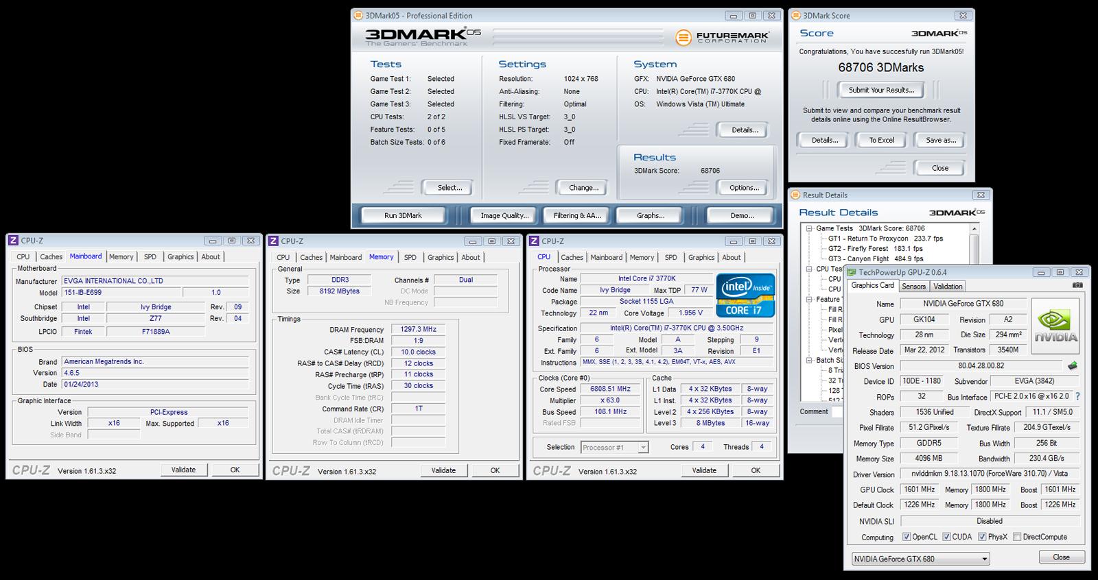1098x580 pixels.
Task: Collapse the Feature Tests tree node
Action: (809, 299)
